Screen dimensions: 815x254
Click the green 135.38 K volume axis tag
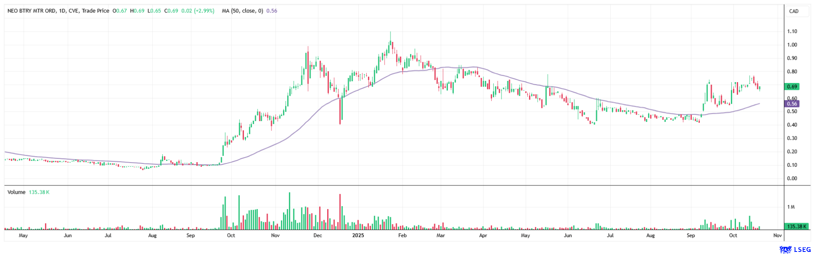(x=795, y=226)
